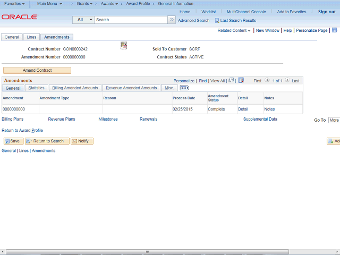This screenshot has height=255, width=340.
Task: Click the search go arrow button
Action: pos(172,20)
